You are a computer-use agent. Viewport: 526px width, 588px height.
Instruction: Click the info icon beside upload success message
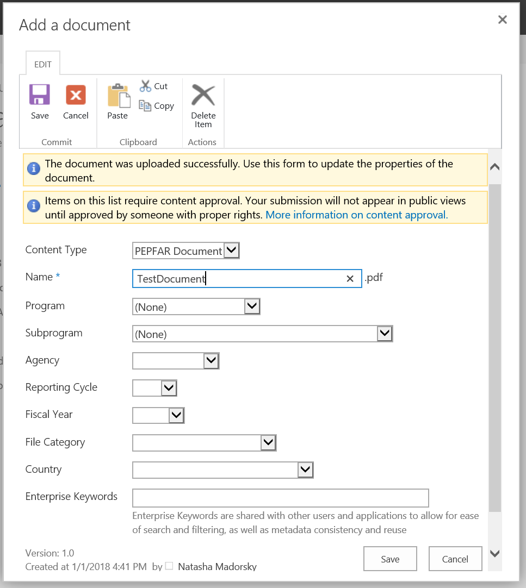(34, 168)
